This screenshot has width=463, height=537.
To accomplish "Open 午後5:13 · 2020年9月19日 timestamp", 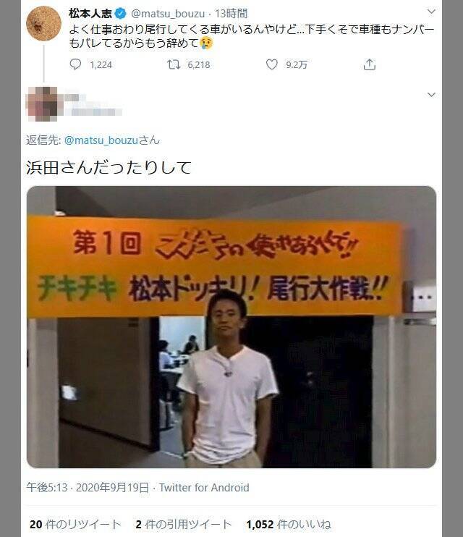I will [x=88, y=487].
